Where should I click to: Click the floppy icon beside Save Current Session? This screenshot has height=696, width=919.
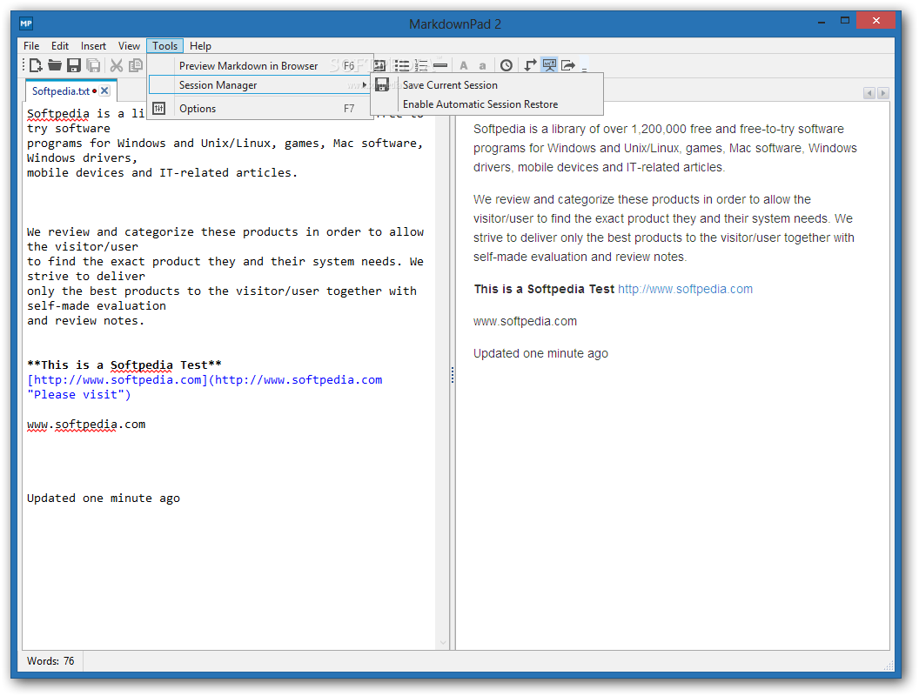pyautogui.click(x=382, y=85)
